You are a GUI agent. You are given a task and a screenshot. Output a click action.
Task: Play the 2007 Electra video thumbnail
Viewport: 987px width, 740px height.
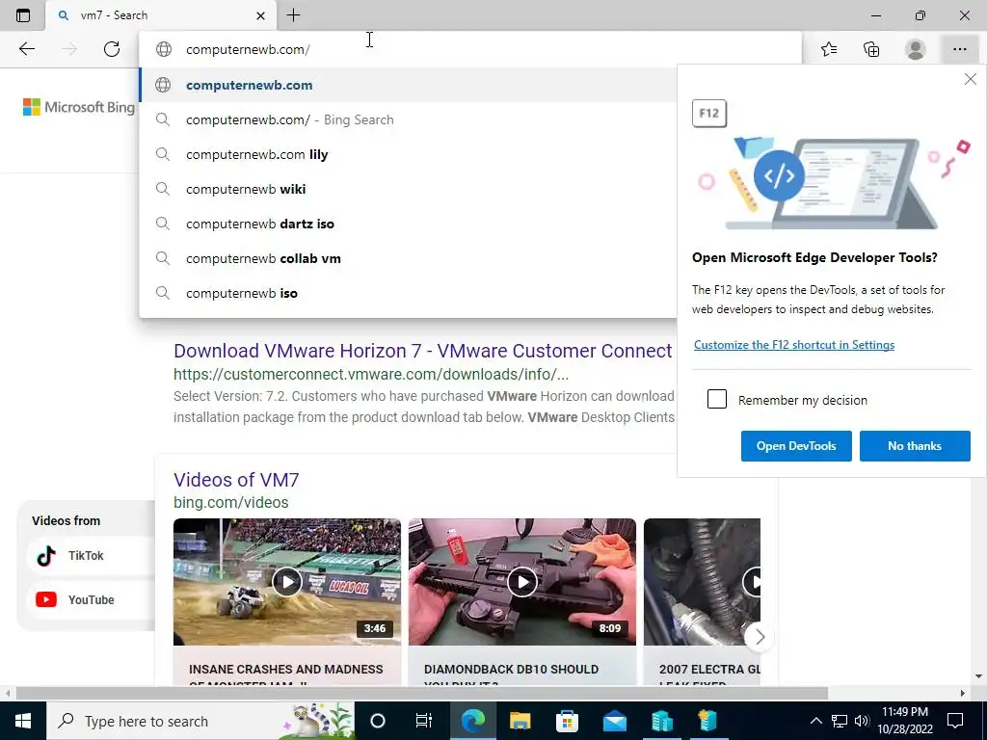pos(702,581)
